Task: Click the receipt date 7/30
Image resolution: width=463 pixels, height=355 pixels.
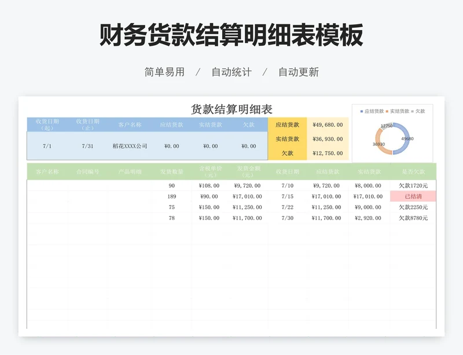Action: [287, 218]
